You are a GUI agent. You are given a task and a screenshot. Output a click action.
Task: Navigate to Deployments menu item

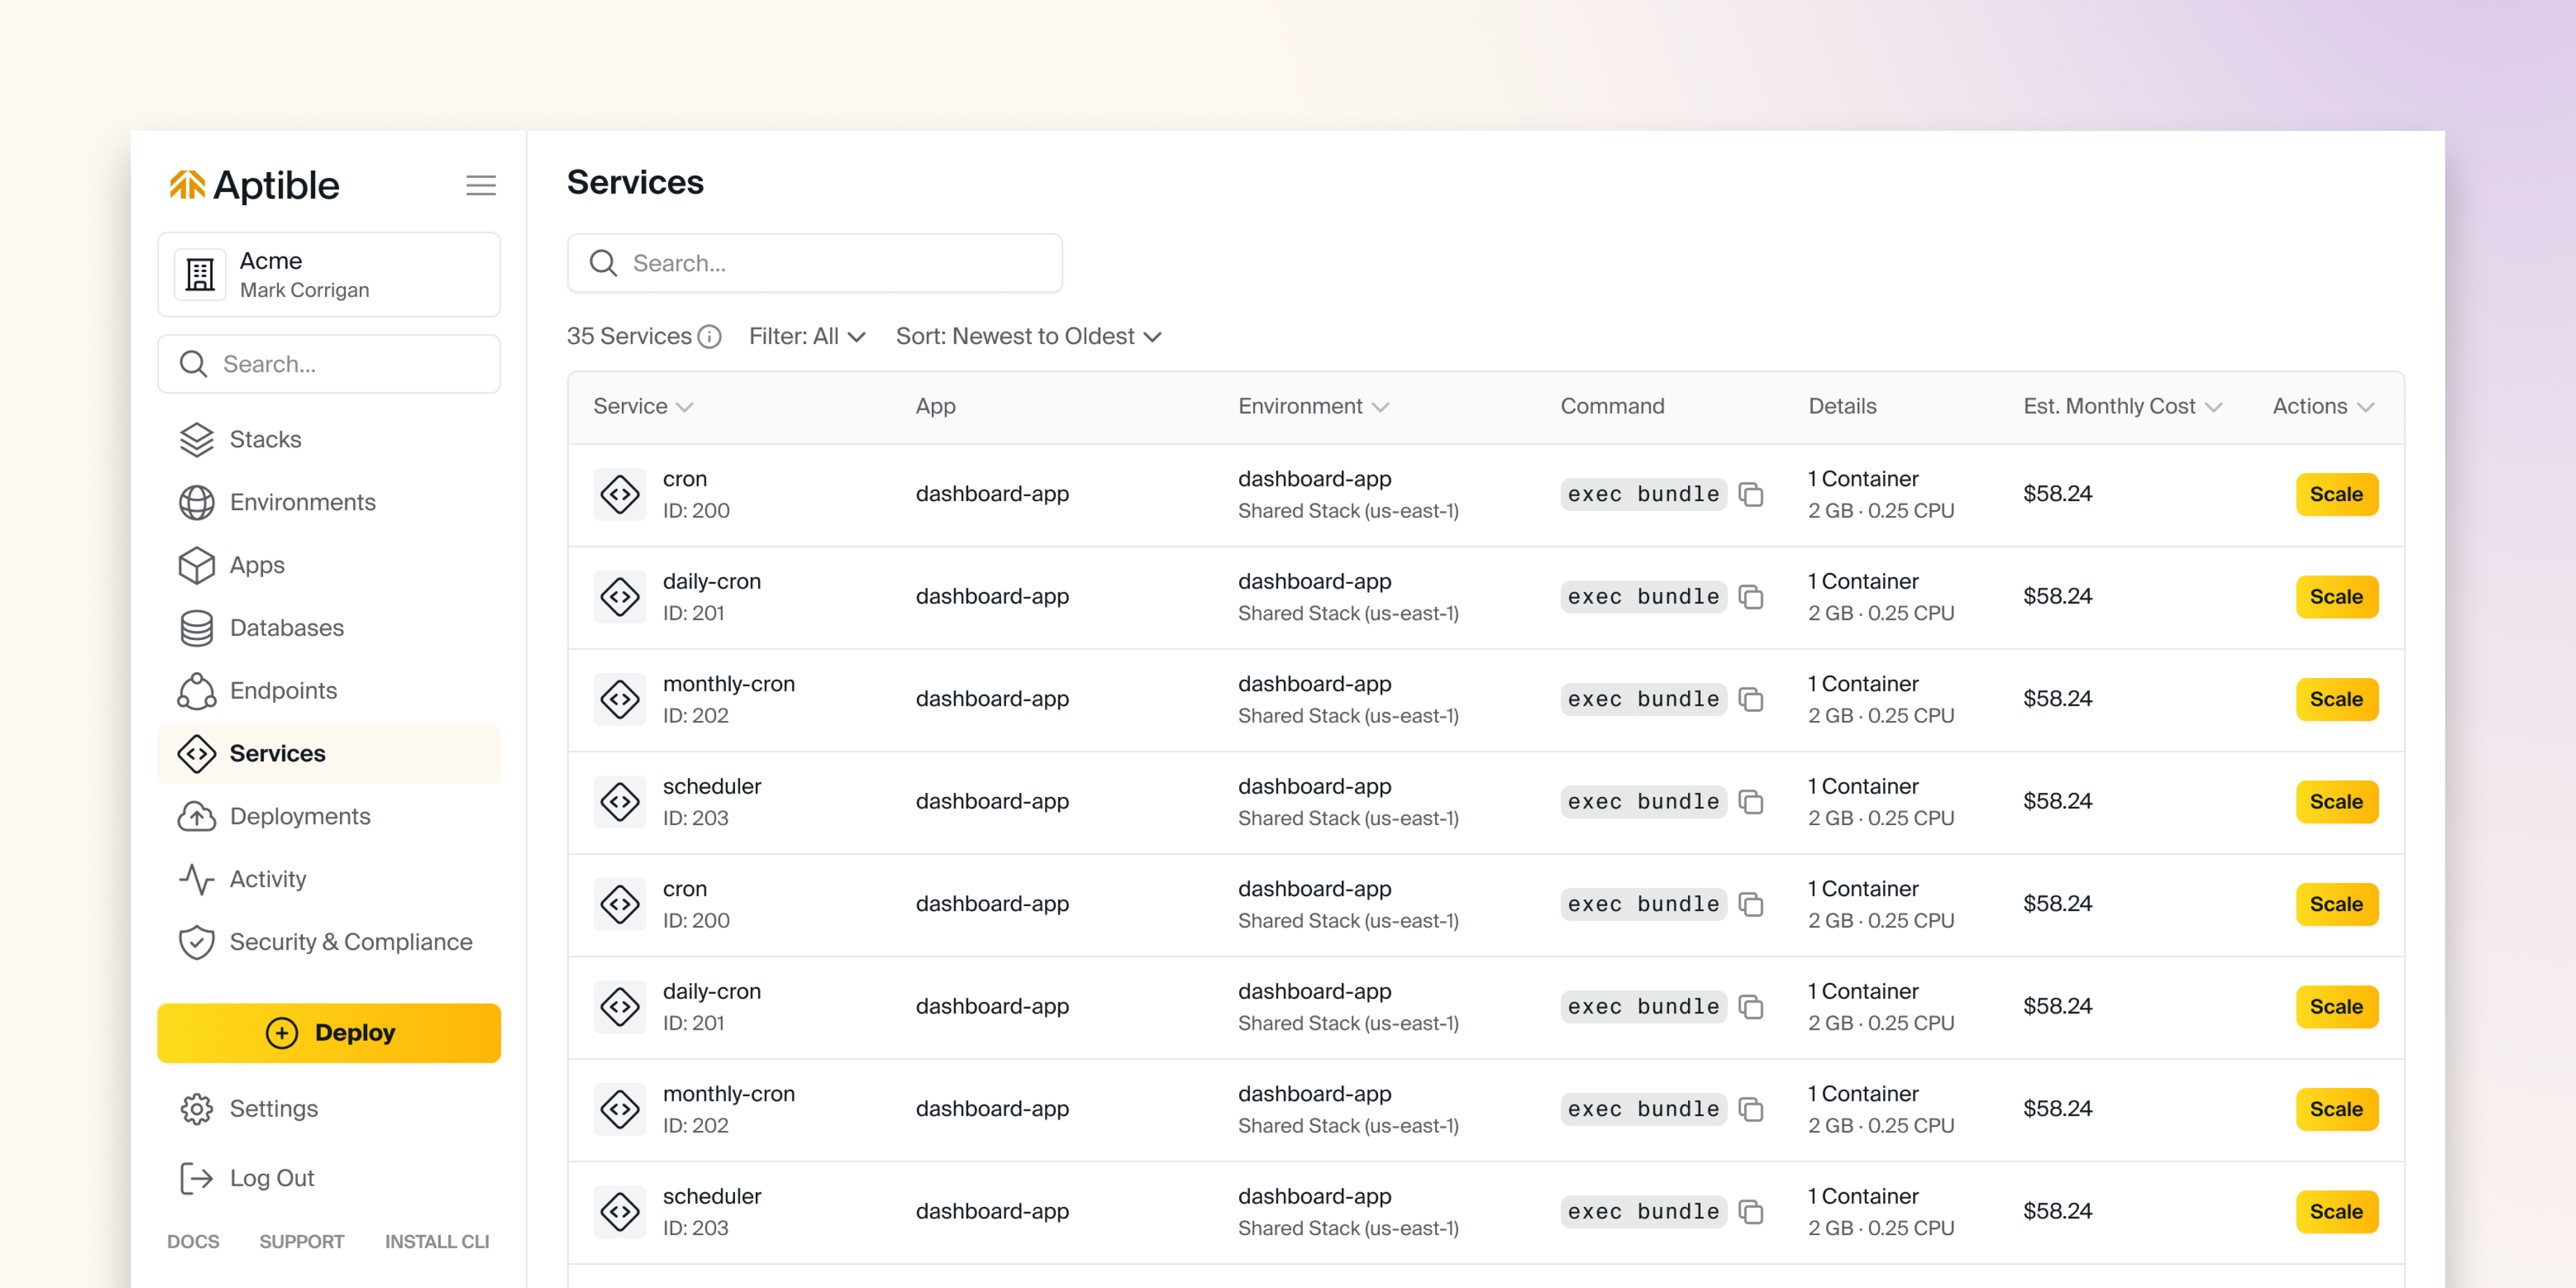(299, 816)
